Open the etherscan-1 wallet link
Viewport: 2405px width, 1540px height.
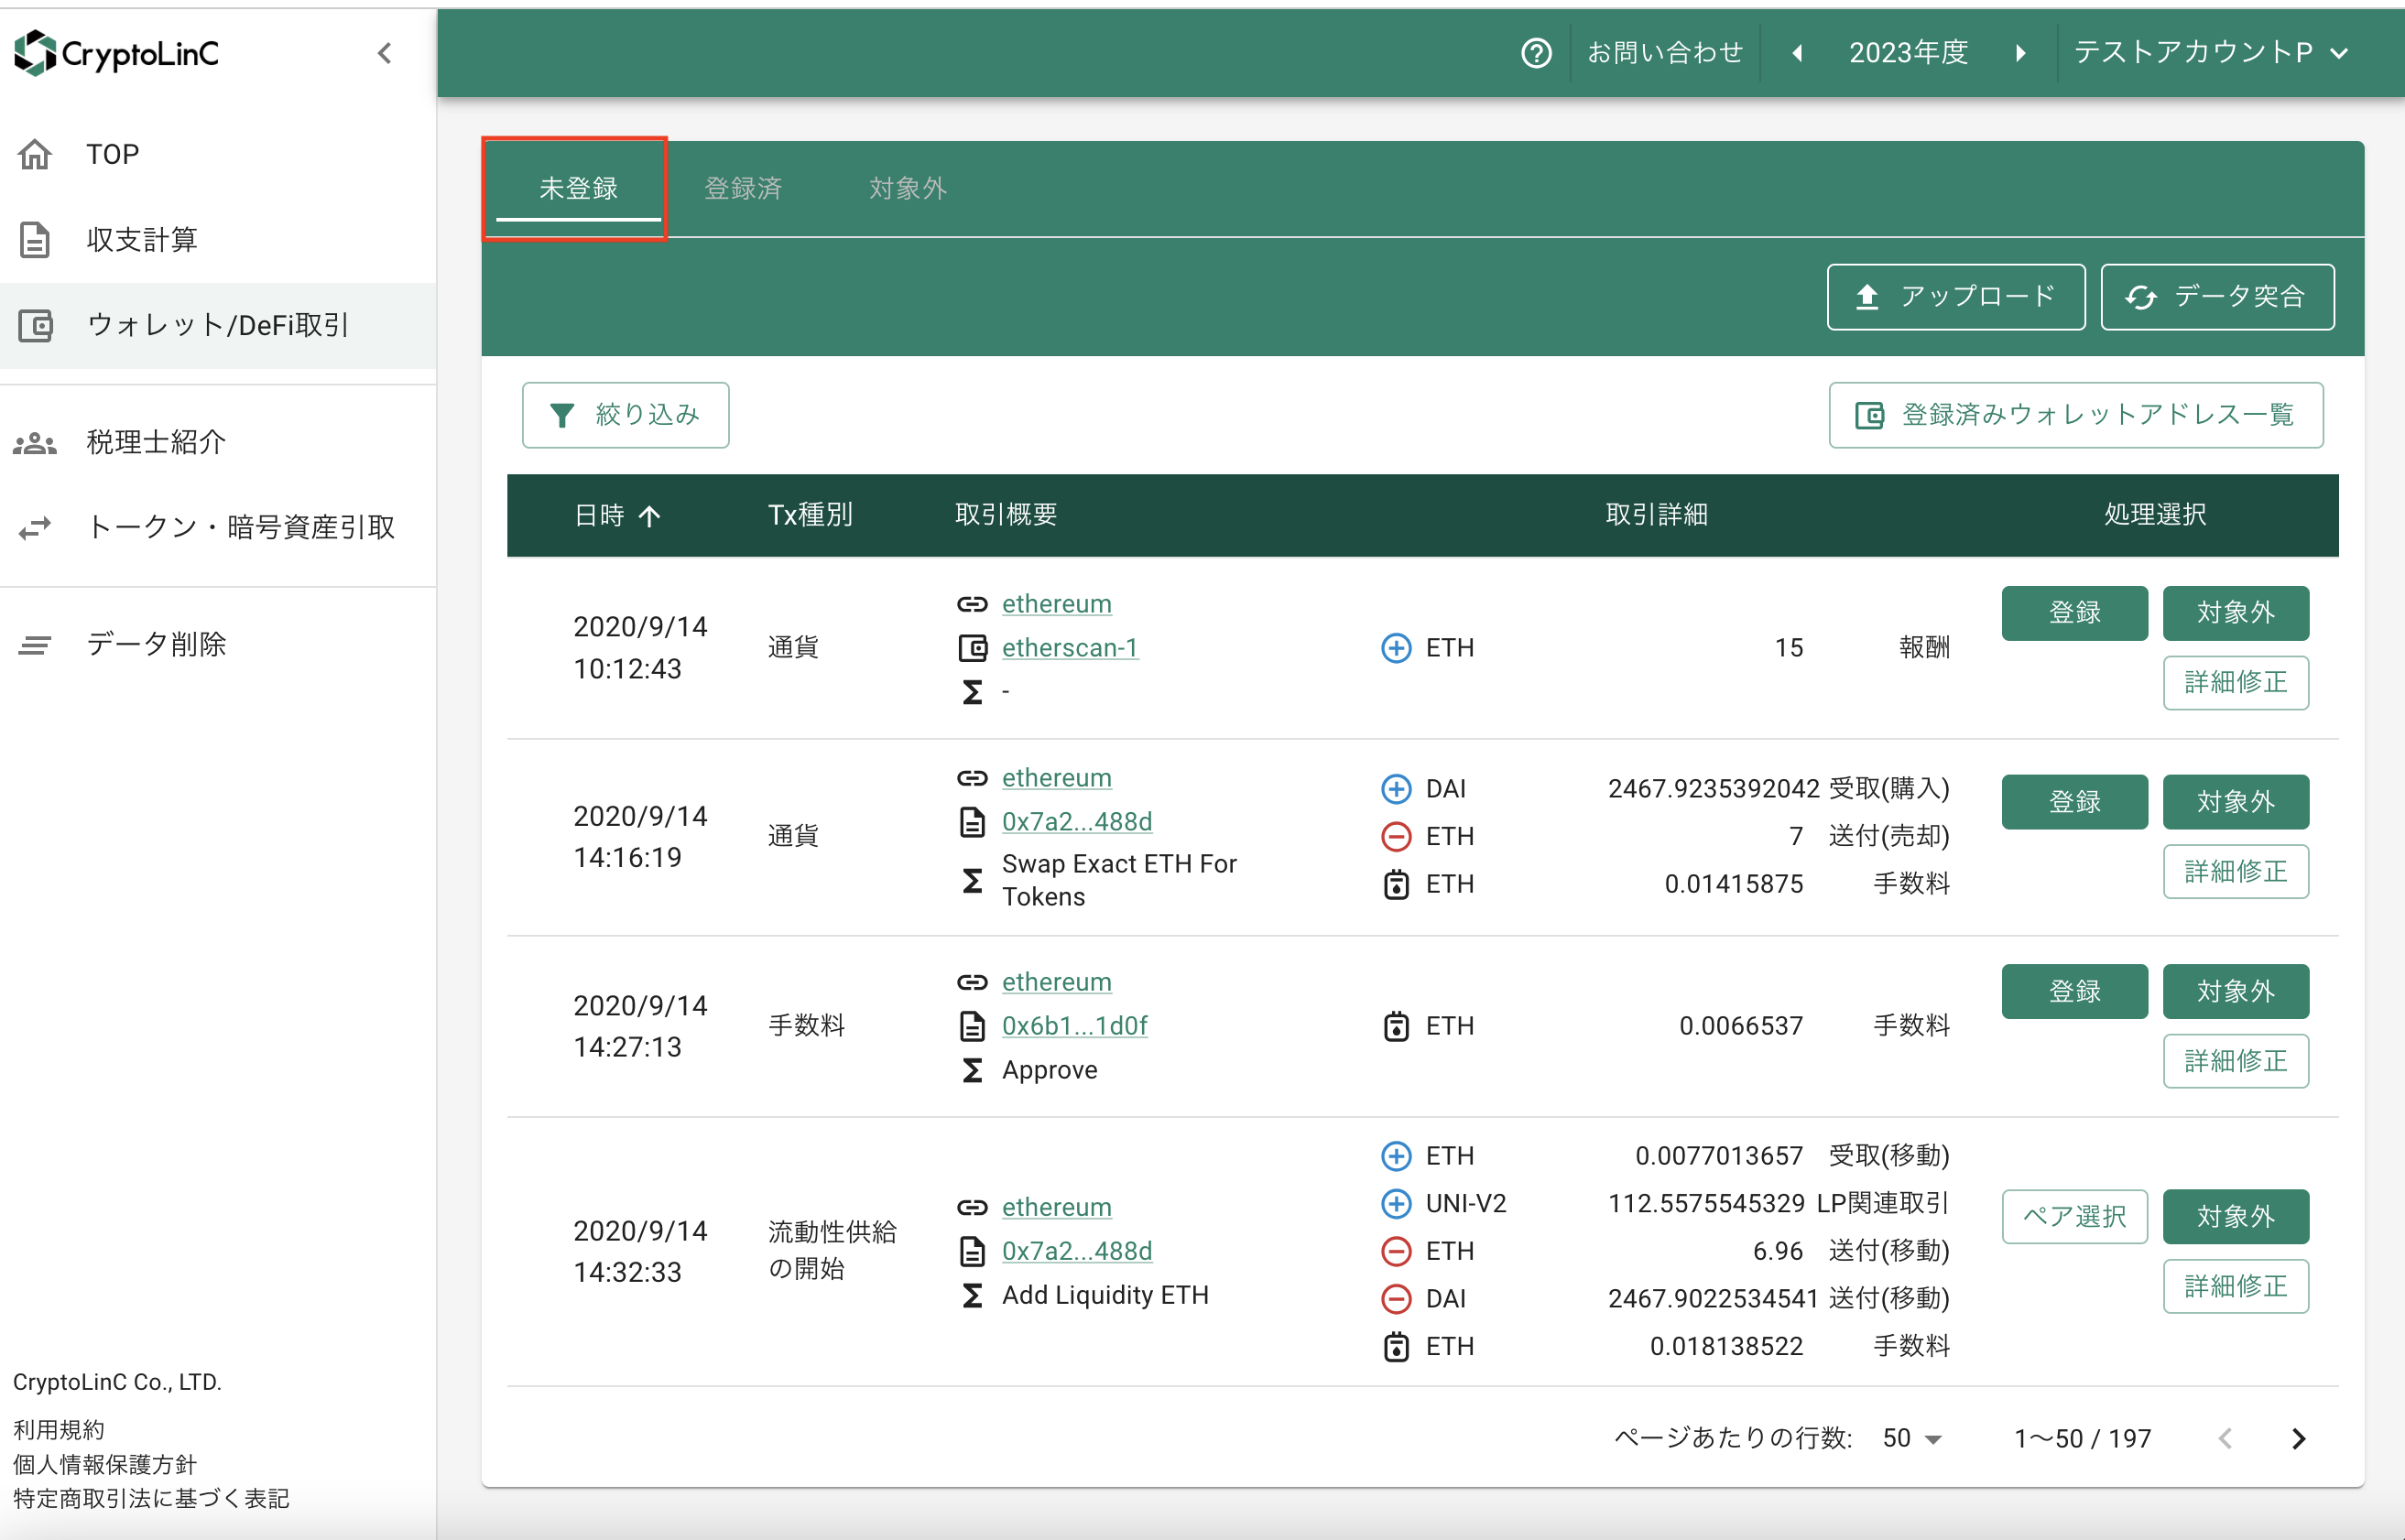click(x=1069, y=648)
